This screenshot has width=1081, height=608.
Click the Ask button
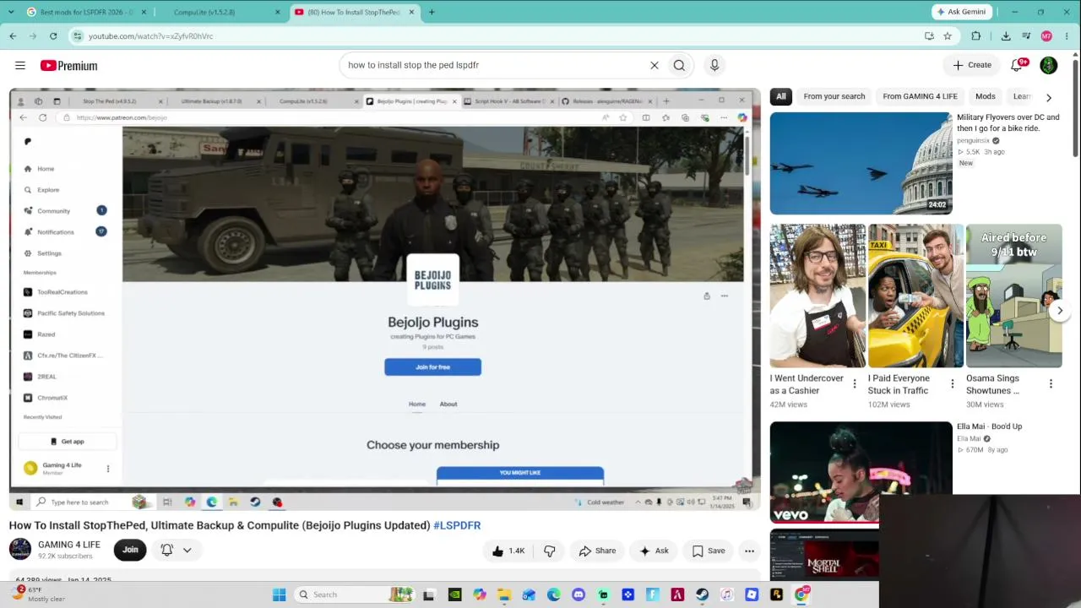[x=654, y=551]
